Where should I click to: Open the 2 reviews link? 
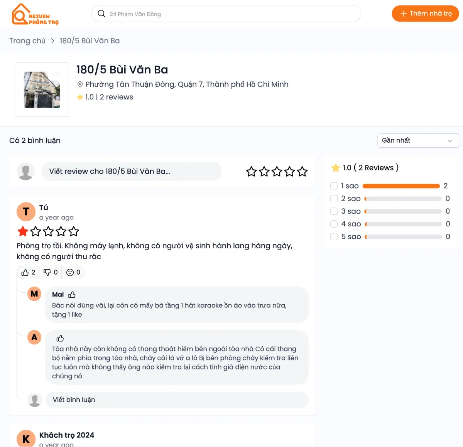tap(117, 97)
